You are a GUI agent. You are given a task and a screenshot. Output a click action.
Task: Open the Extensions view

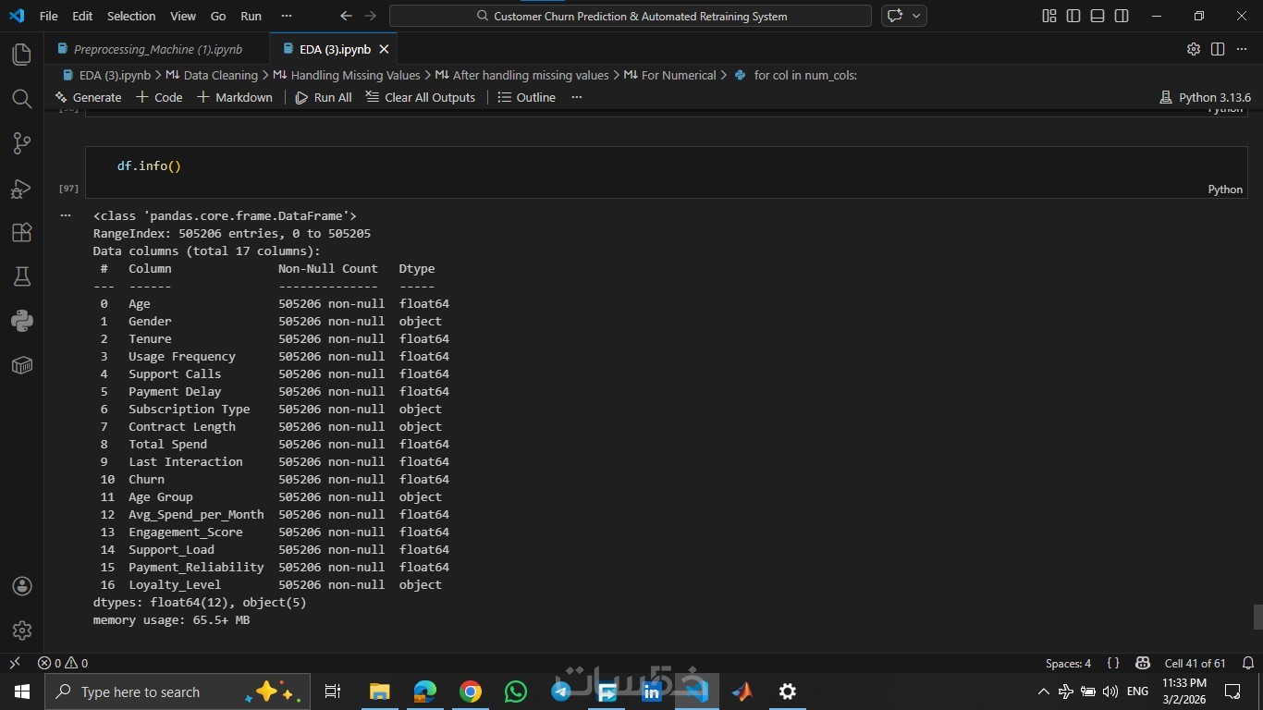tap(22, 232)
